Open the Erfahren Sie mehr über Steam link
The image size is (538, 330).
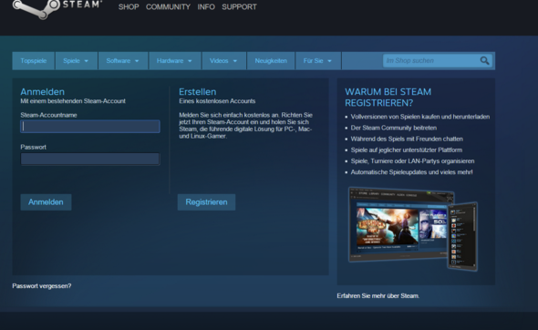pyautogui.click(x=378, y=295)
